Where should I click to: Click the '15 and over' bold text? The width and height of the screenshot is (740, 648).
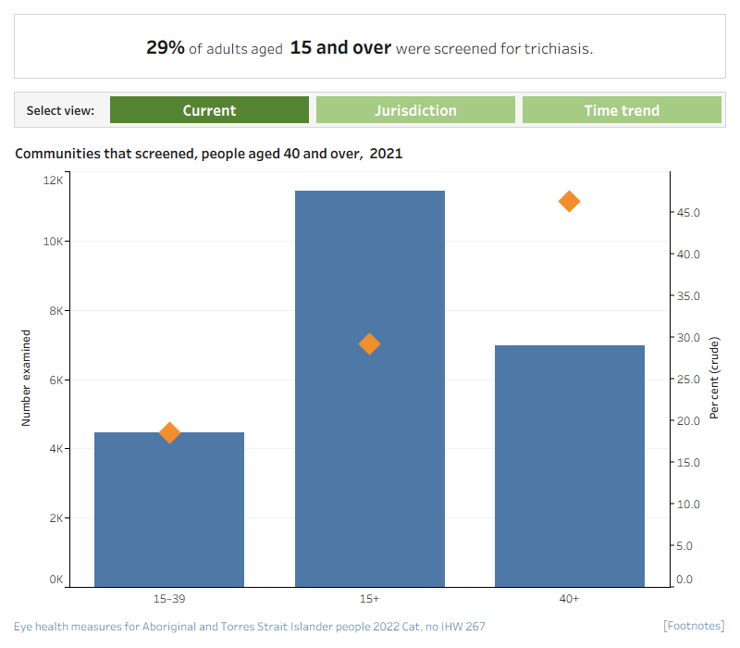(x=340, y=48)
